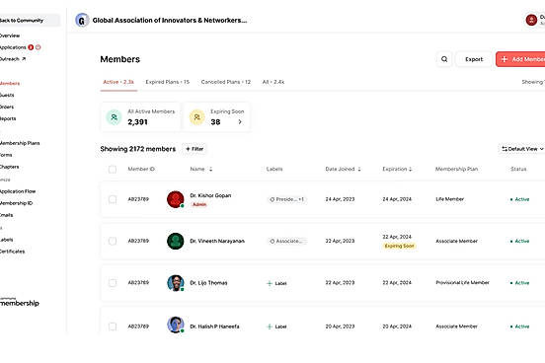Switch to Active 2.3k tab

(x=118, y=82)
